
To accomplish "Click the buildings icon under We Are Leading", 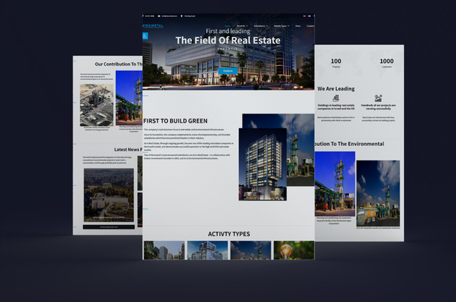I will point(336,98).
